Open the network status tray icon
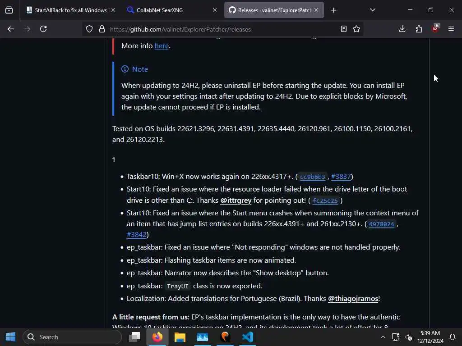Viewport: 462px width, 346px height. coord(395,337)
